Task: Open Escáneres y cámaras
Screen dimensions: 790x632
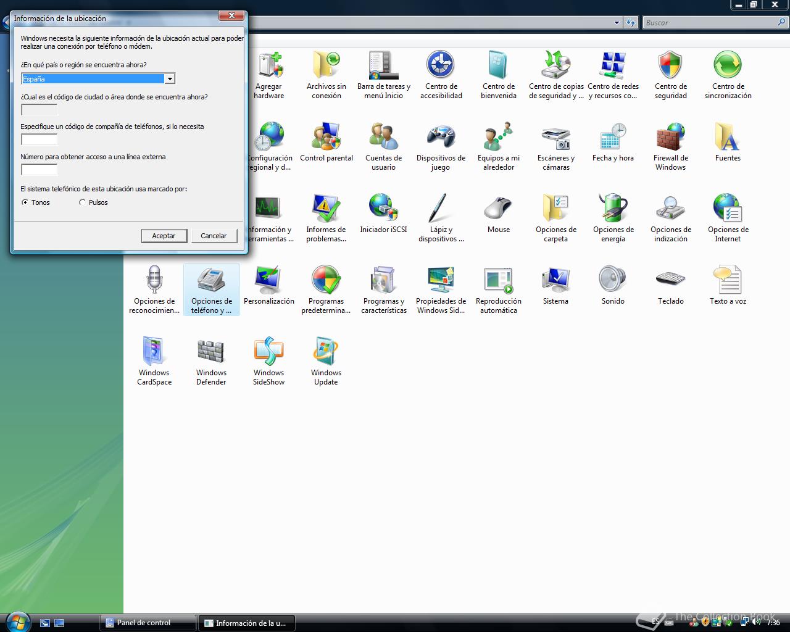Action: (x=556, y=147)
